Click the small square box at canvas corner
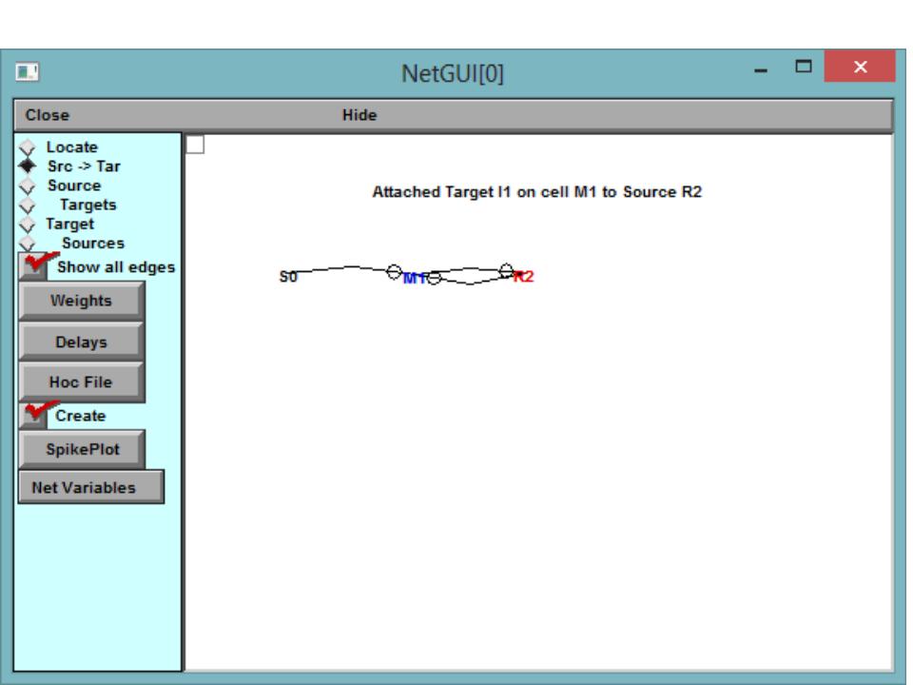The image size is (913, 685). coord(195,144)
